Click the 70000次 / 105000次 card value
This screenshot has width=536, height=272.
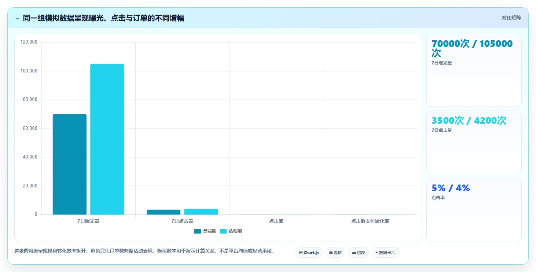(x=472, y=48)
